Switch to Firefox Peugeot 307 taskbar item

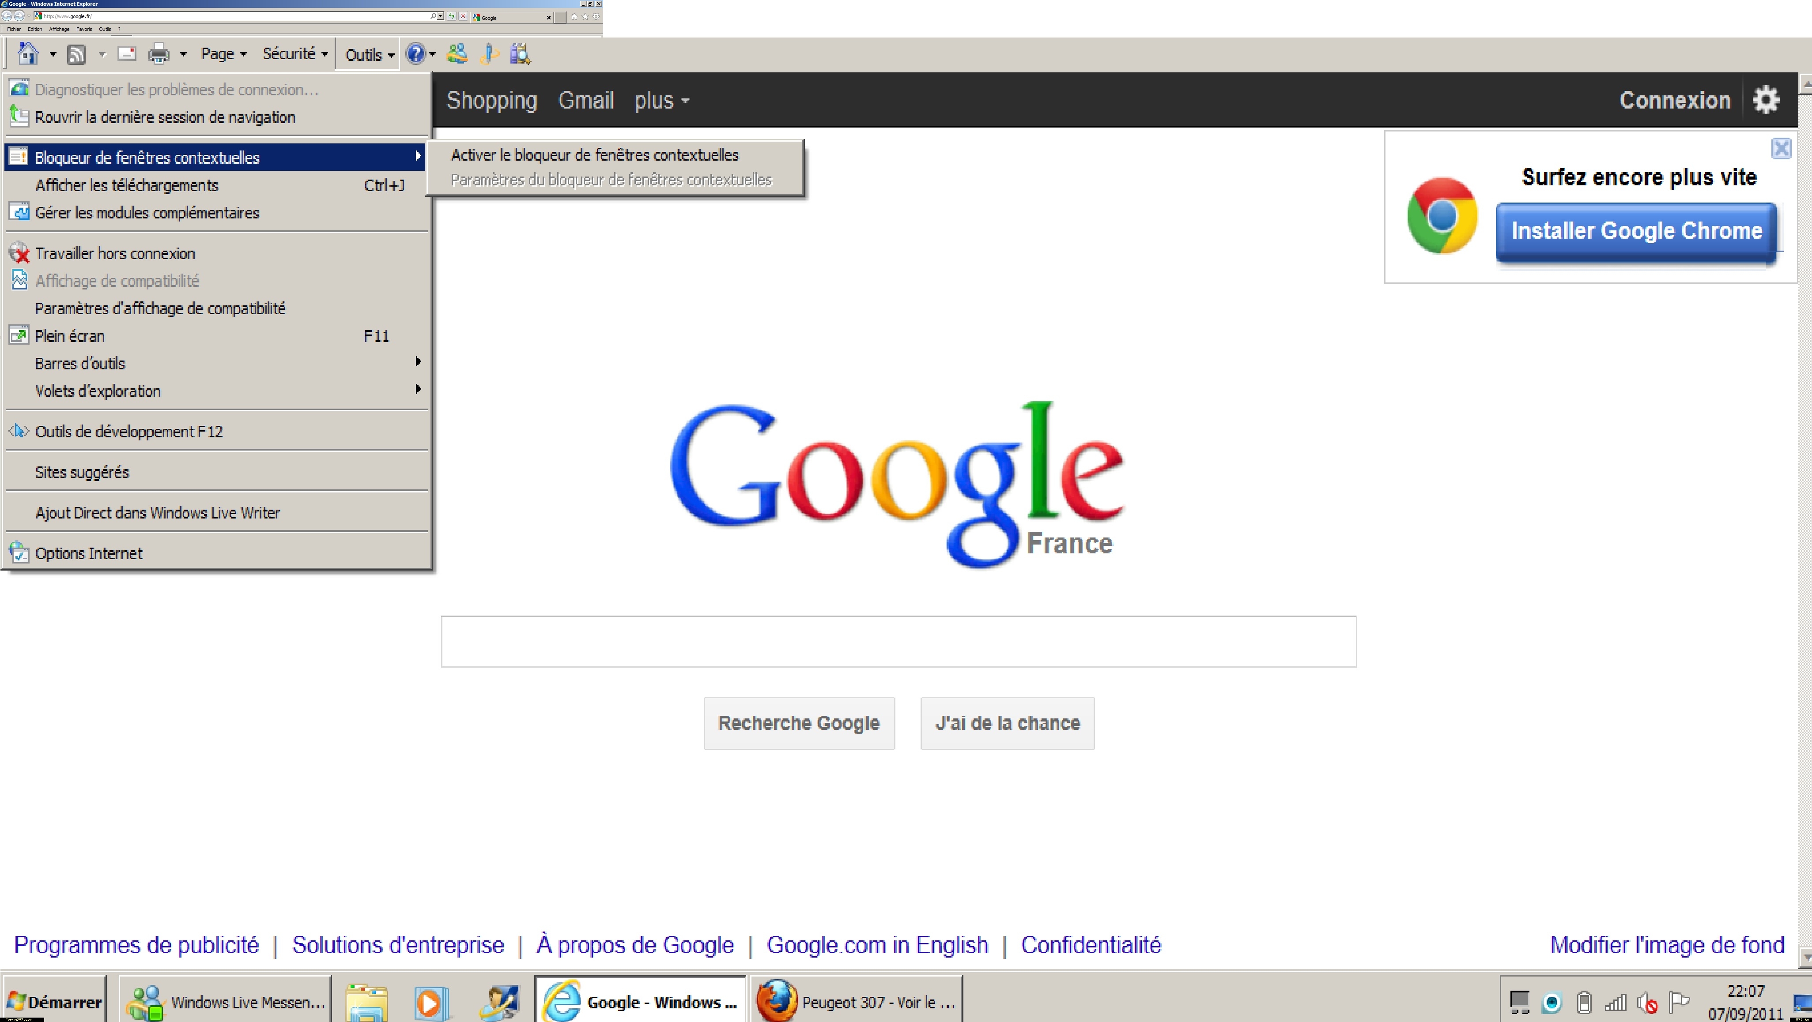[855, 1001]
